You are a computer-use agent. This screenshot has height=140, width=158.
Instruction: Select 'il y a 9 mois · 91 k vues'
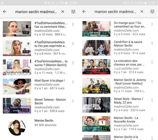pos(130,53)
